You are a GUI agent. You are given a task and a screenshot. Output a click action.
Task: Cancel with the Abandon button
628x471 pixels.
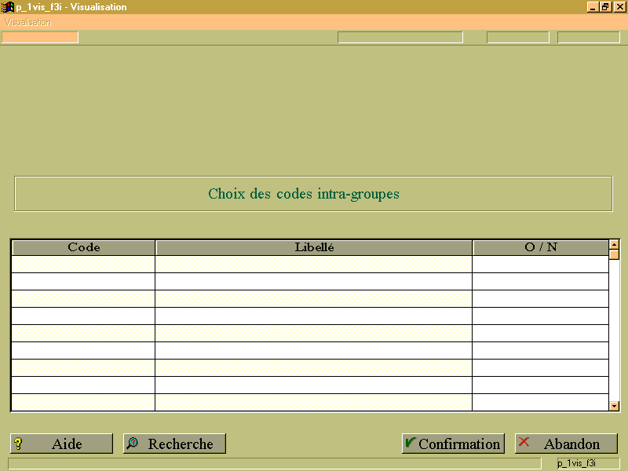coord(566,444)
